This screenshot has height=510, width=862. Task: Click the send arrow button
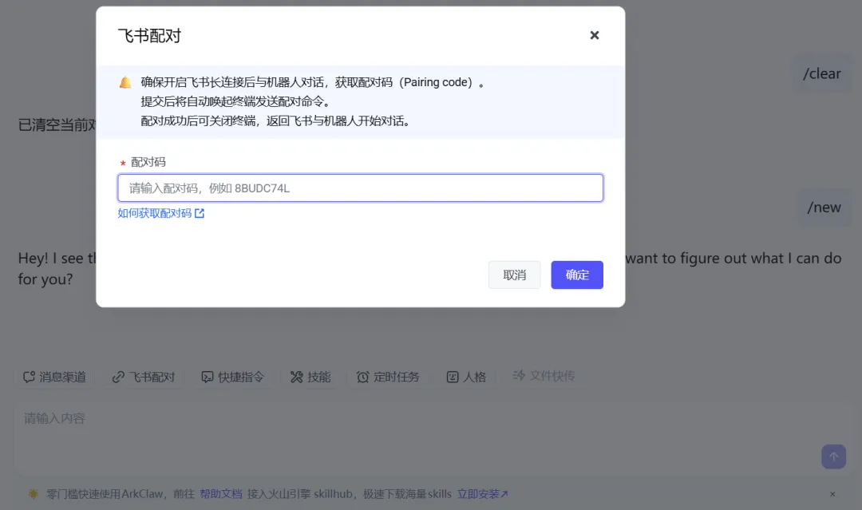click(833, 457)
